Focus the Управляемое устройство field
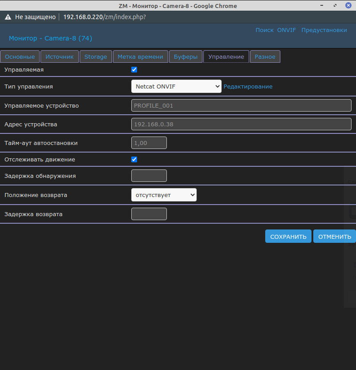Screen dimensions: 356x370 (x=241, y=105)
